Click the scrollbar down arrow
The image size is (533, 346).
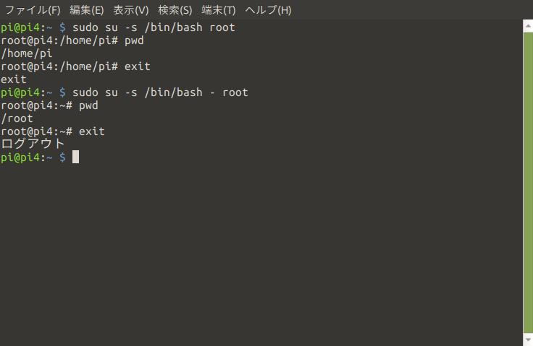[x=528, y=339]
